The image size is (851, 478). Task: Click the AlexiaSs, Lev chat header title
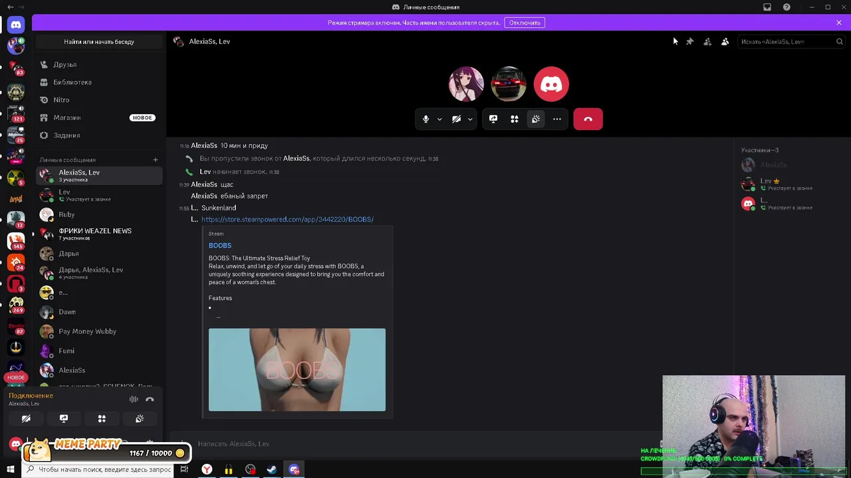(x=209, y=41)
